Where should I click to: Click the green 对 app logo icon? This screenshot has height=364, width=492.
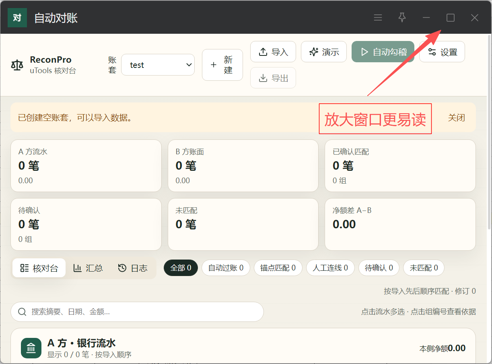coord(17,18)
